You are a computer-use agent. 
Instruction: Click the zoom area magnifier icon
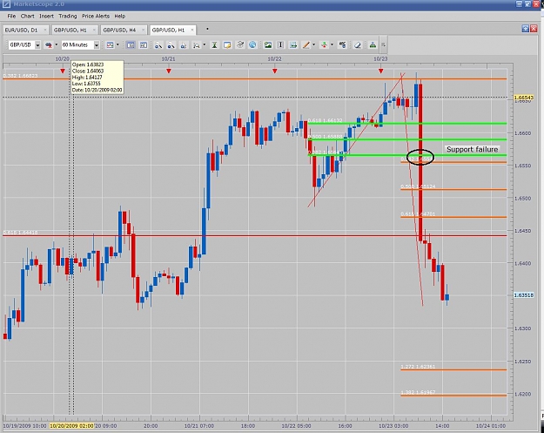(x=197, y=44)
